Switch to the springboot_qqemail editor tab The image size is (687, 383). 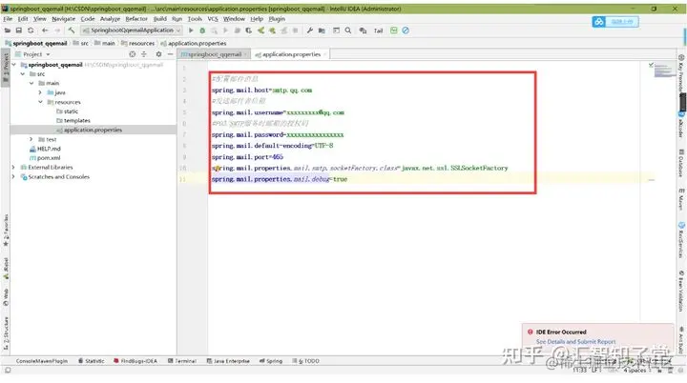click(215, 54)
